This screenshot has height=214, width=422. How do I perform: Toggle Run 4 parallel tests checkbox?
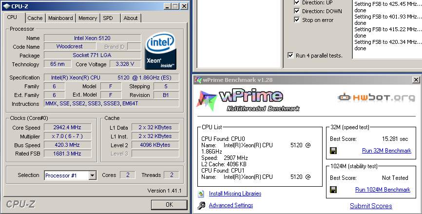[290, 55]
